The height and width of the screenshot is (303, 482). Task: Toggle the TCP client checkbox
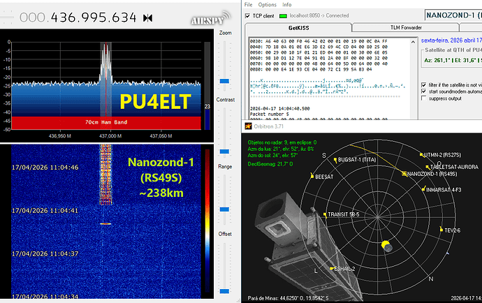point(247,15)
